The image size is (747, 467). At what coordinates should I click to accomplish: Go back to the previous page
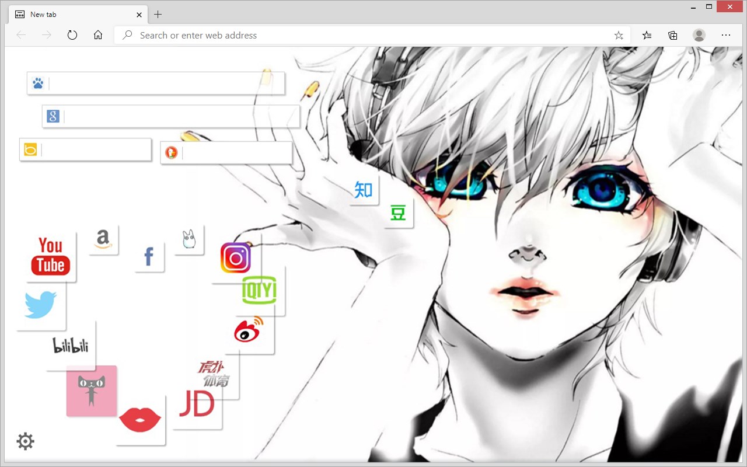point(22,36)
